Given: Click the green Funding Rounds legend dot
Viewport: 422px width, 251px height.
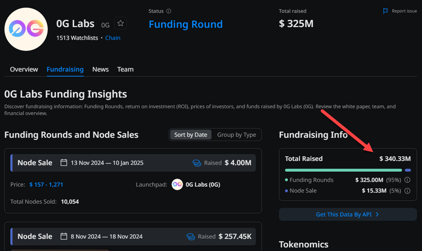Looking at the screenshot, I should (286, 180).
